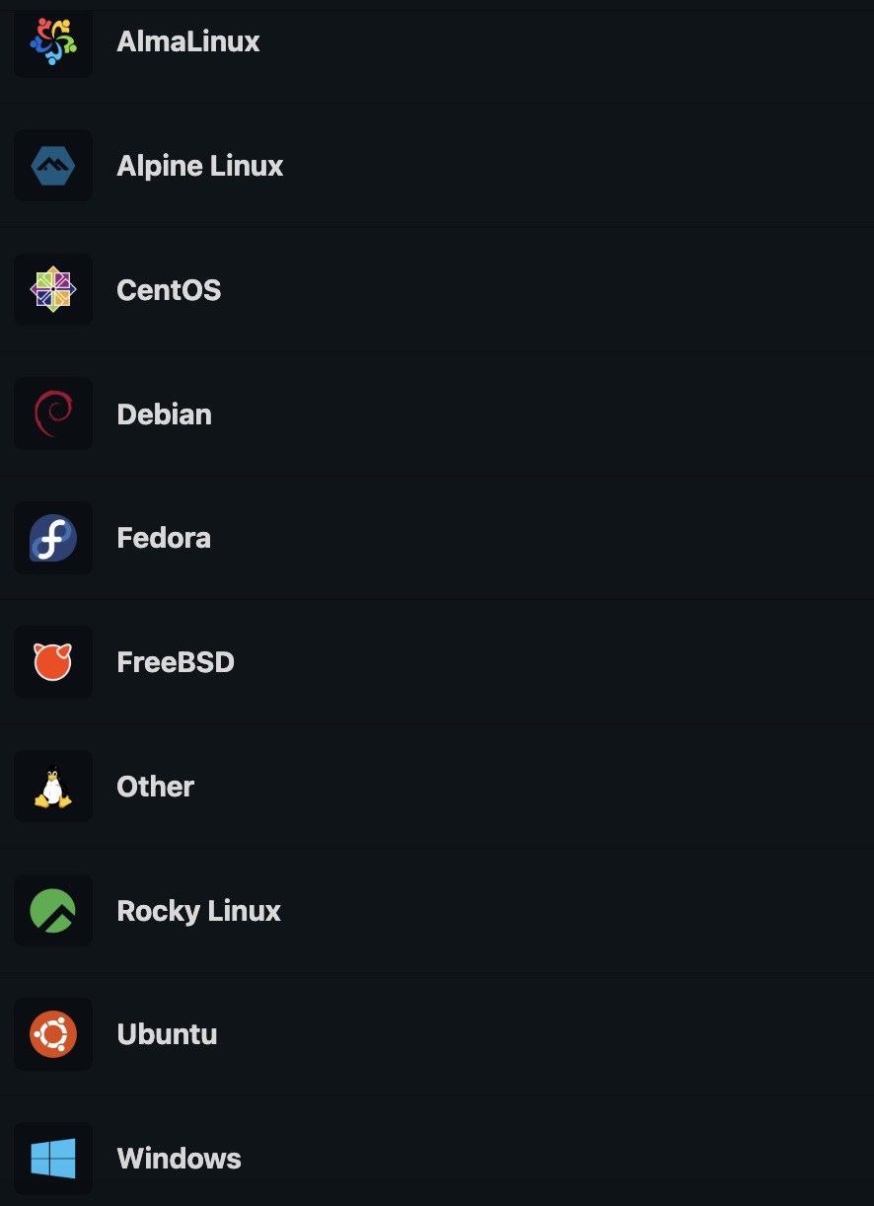Open the Windows text entry

coord(179,1159)
